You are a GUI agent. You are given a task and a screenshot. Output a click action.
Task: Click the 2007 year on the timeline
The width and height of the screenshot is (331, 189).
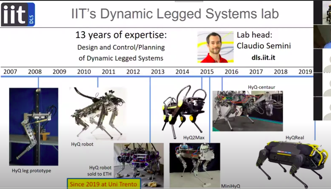click(10, 72)
